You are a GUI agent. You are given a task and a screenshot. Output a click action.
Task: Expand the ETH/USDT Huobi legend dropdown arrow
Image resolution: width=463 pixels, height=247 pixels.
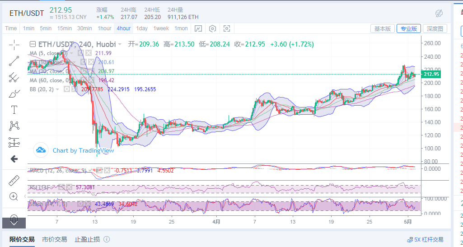point(120,44)
